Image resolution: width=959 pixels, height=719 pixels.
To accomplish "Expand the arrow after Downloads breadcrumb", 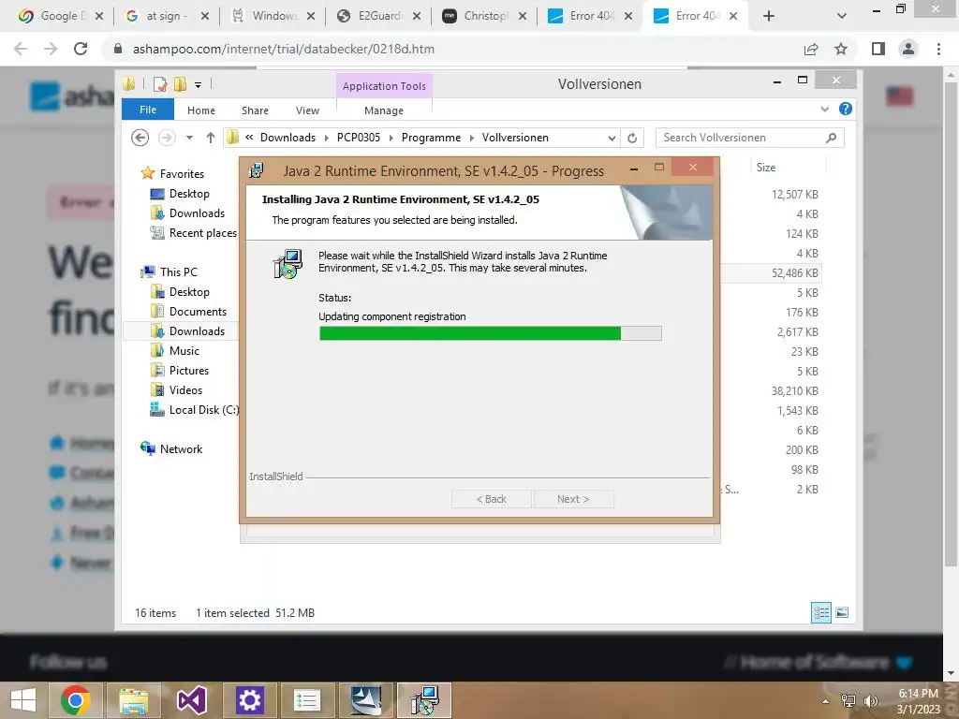I will 327,139.
